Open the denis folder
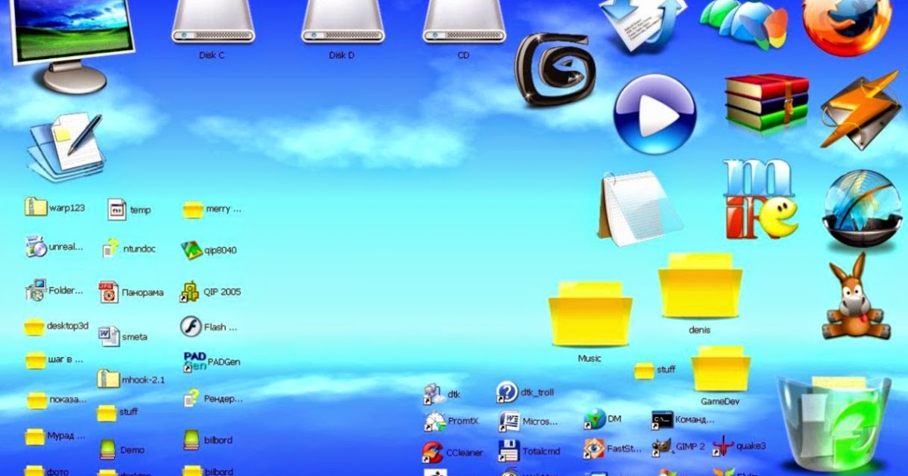 tap(699, 286)
